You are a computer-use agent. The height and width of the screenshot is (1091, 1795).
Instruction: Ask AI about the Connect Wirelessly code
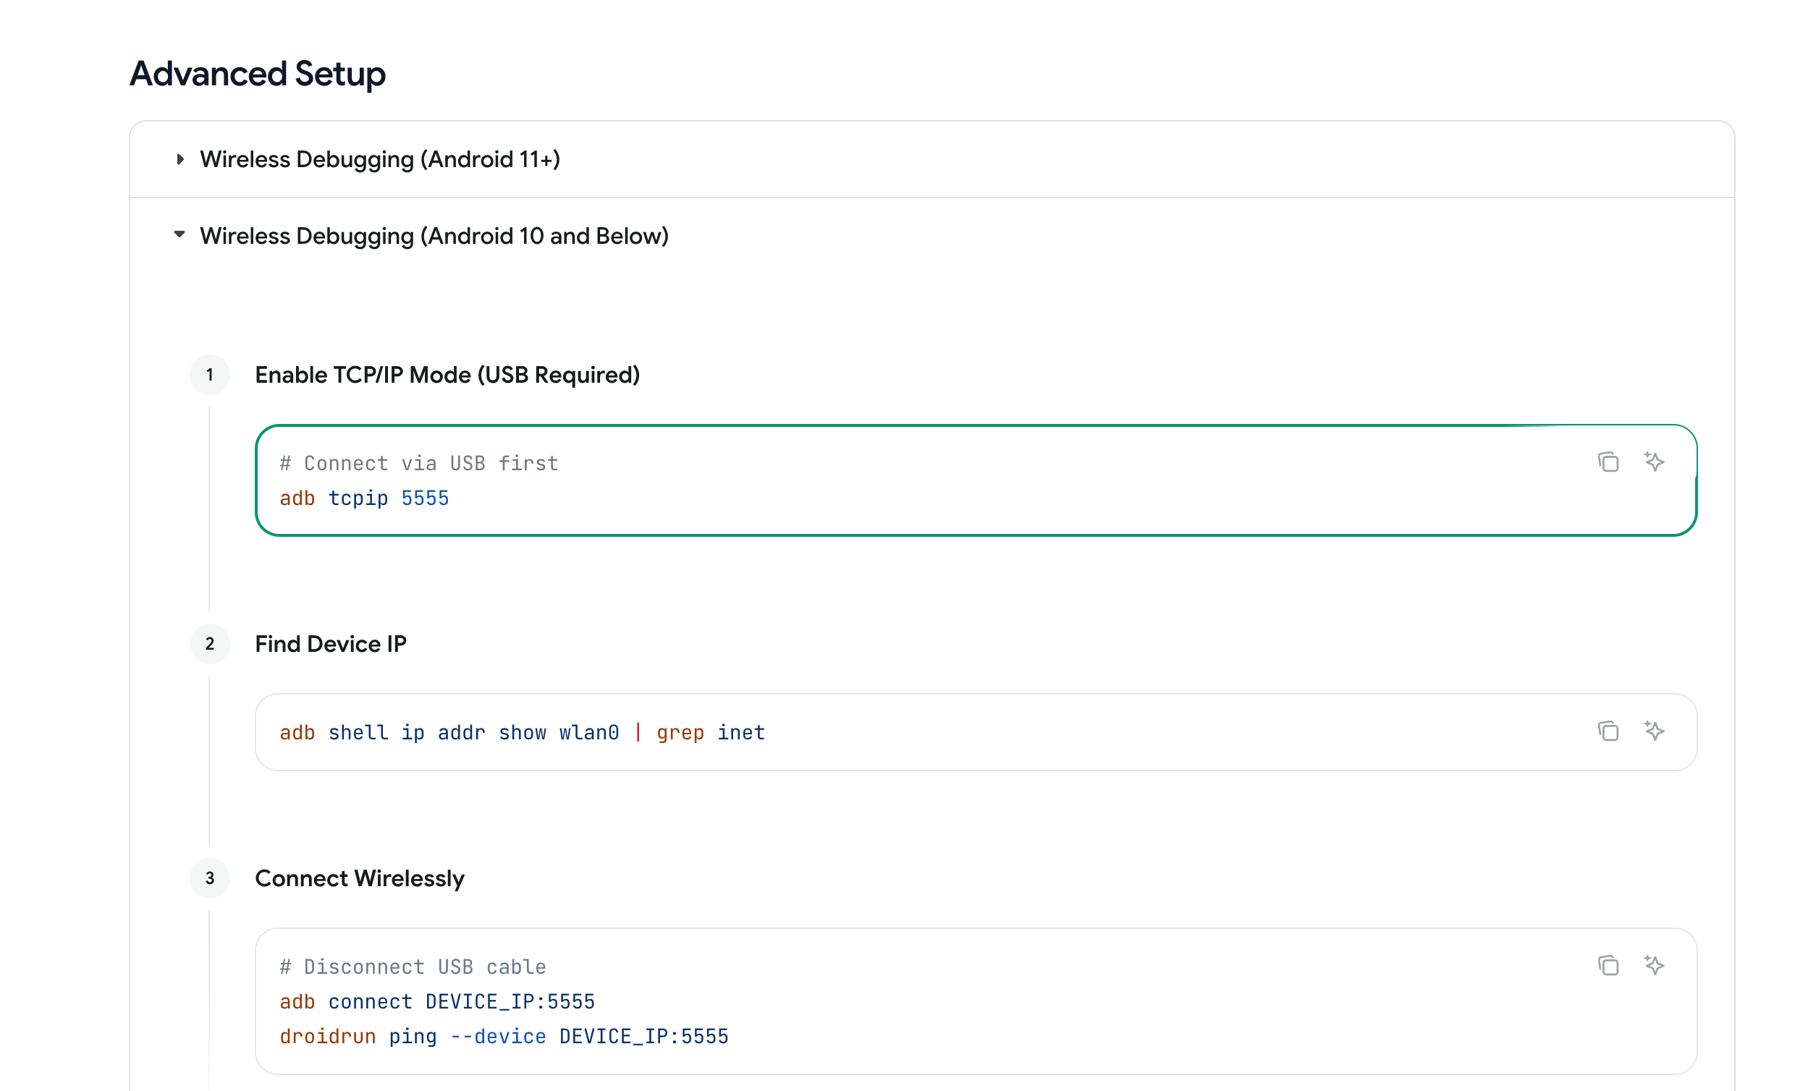(x=1654, y=965)
